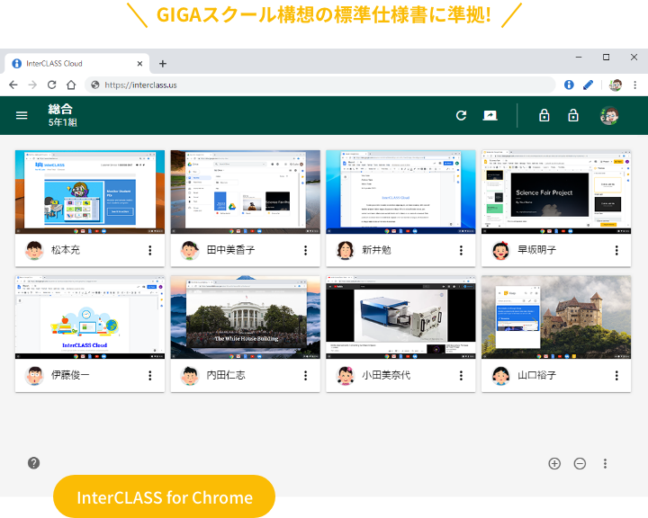
Task: View 内田仁志's White House screen thumbnail
Action: pos(245,317)
